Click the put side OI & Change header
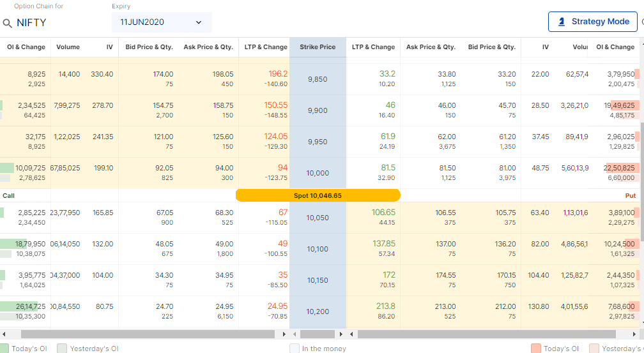 [x=615, y=47]
